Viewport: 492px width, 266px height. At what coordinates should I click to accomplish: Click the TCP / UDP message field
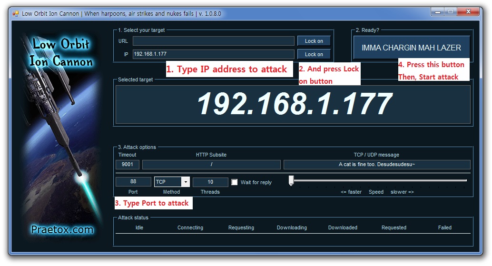[x=376, y=165]
